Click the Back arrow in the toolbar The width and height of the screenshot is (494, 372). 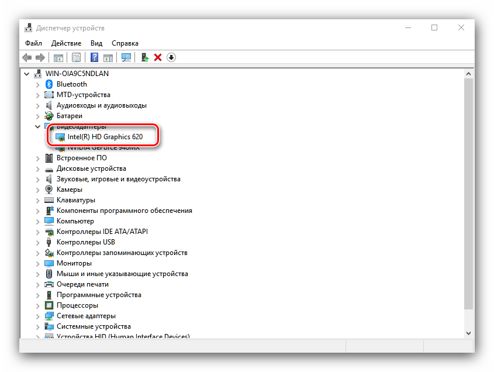27,57
